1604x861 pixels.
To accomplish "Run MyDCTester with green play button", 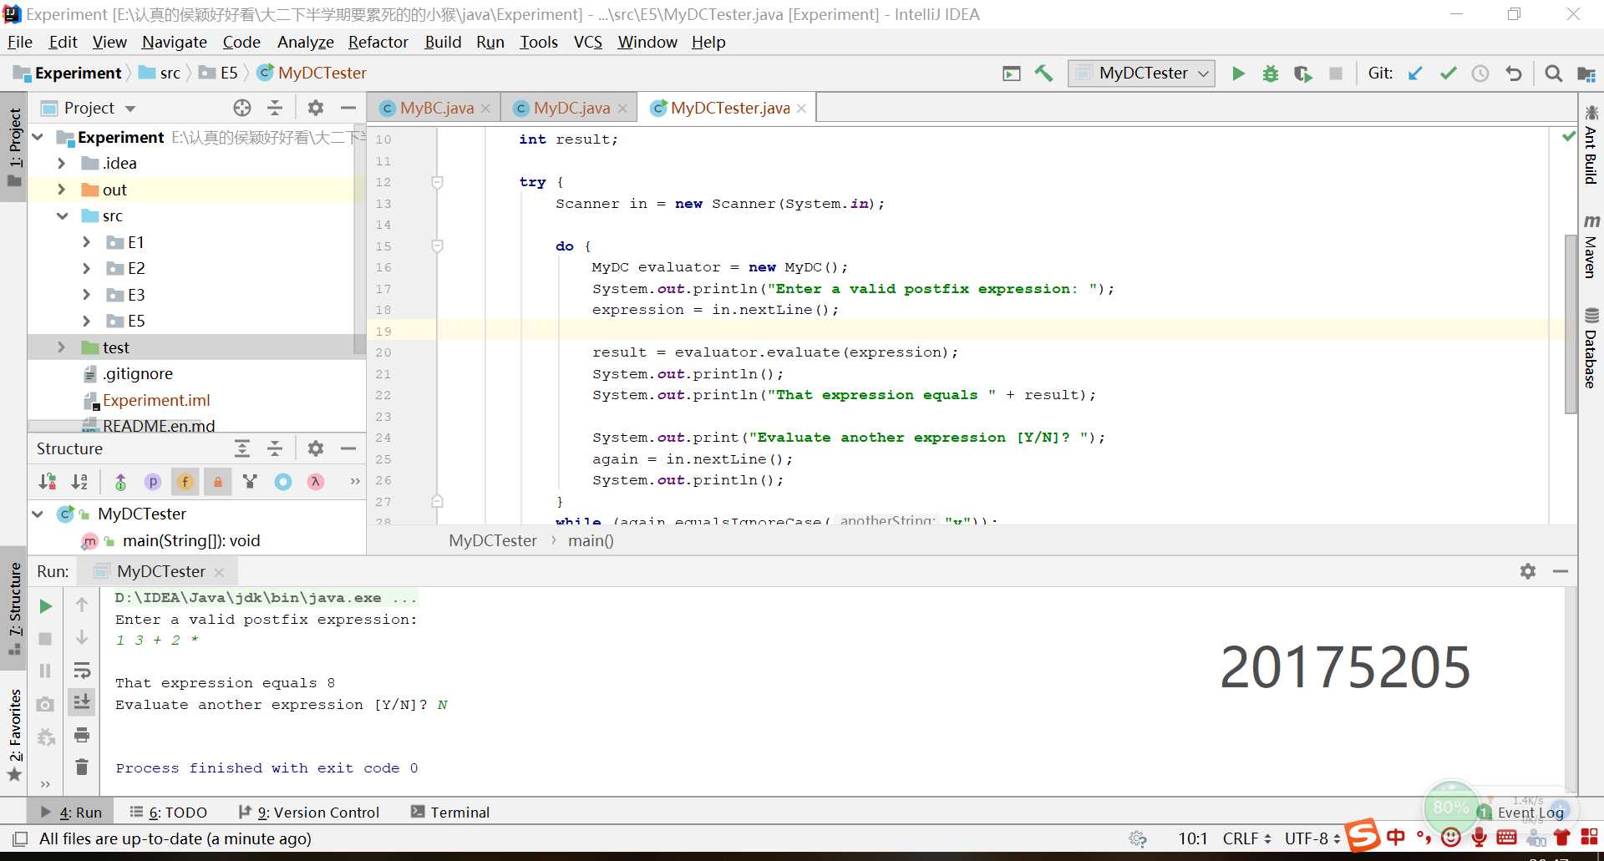I will (x=1238, y=73).
